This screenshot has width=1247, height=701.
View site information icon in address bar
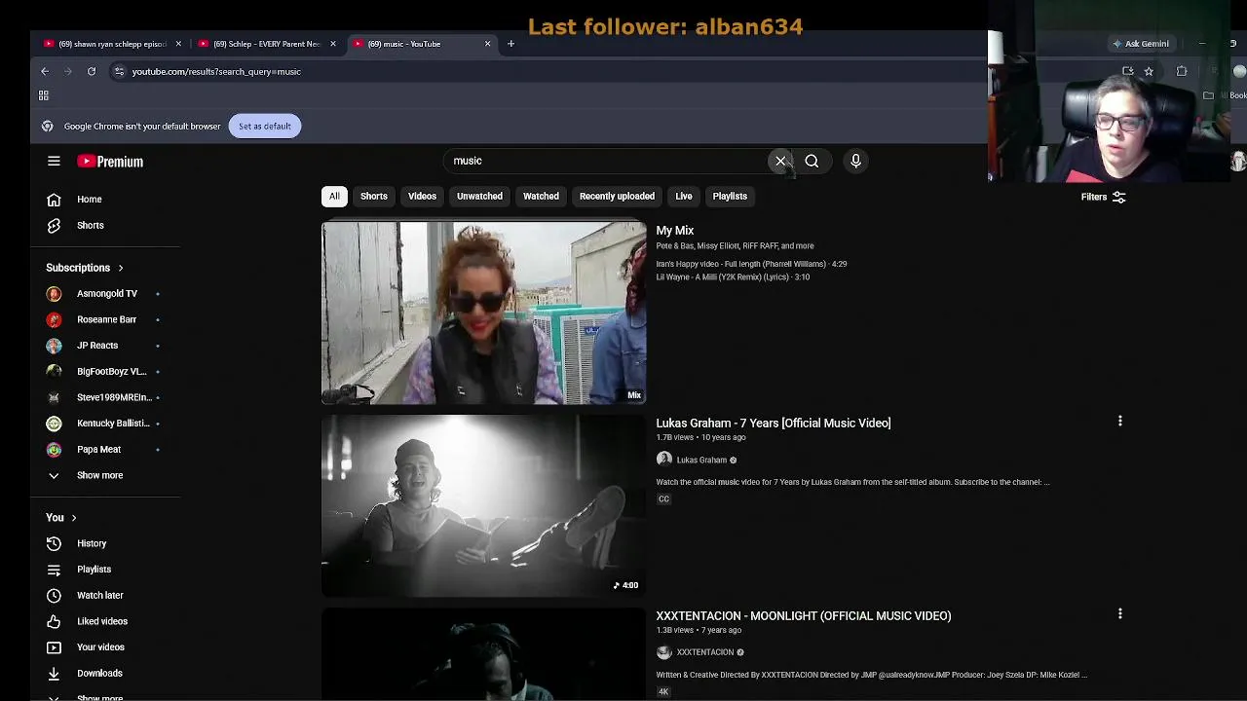119,71
